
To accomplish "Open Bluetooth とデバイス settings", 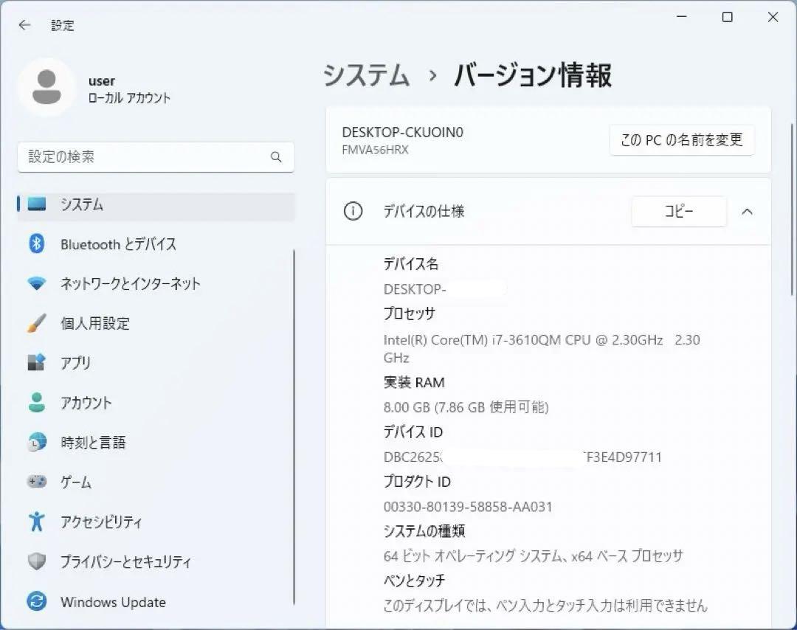I will [x=156, y=244].
